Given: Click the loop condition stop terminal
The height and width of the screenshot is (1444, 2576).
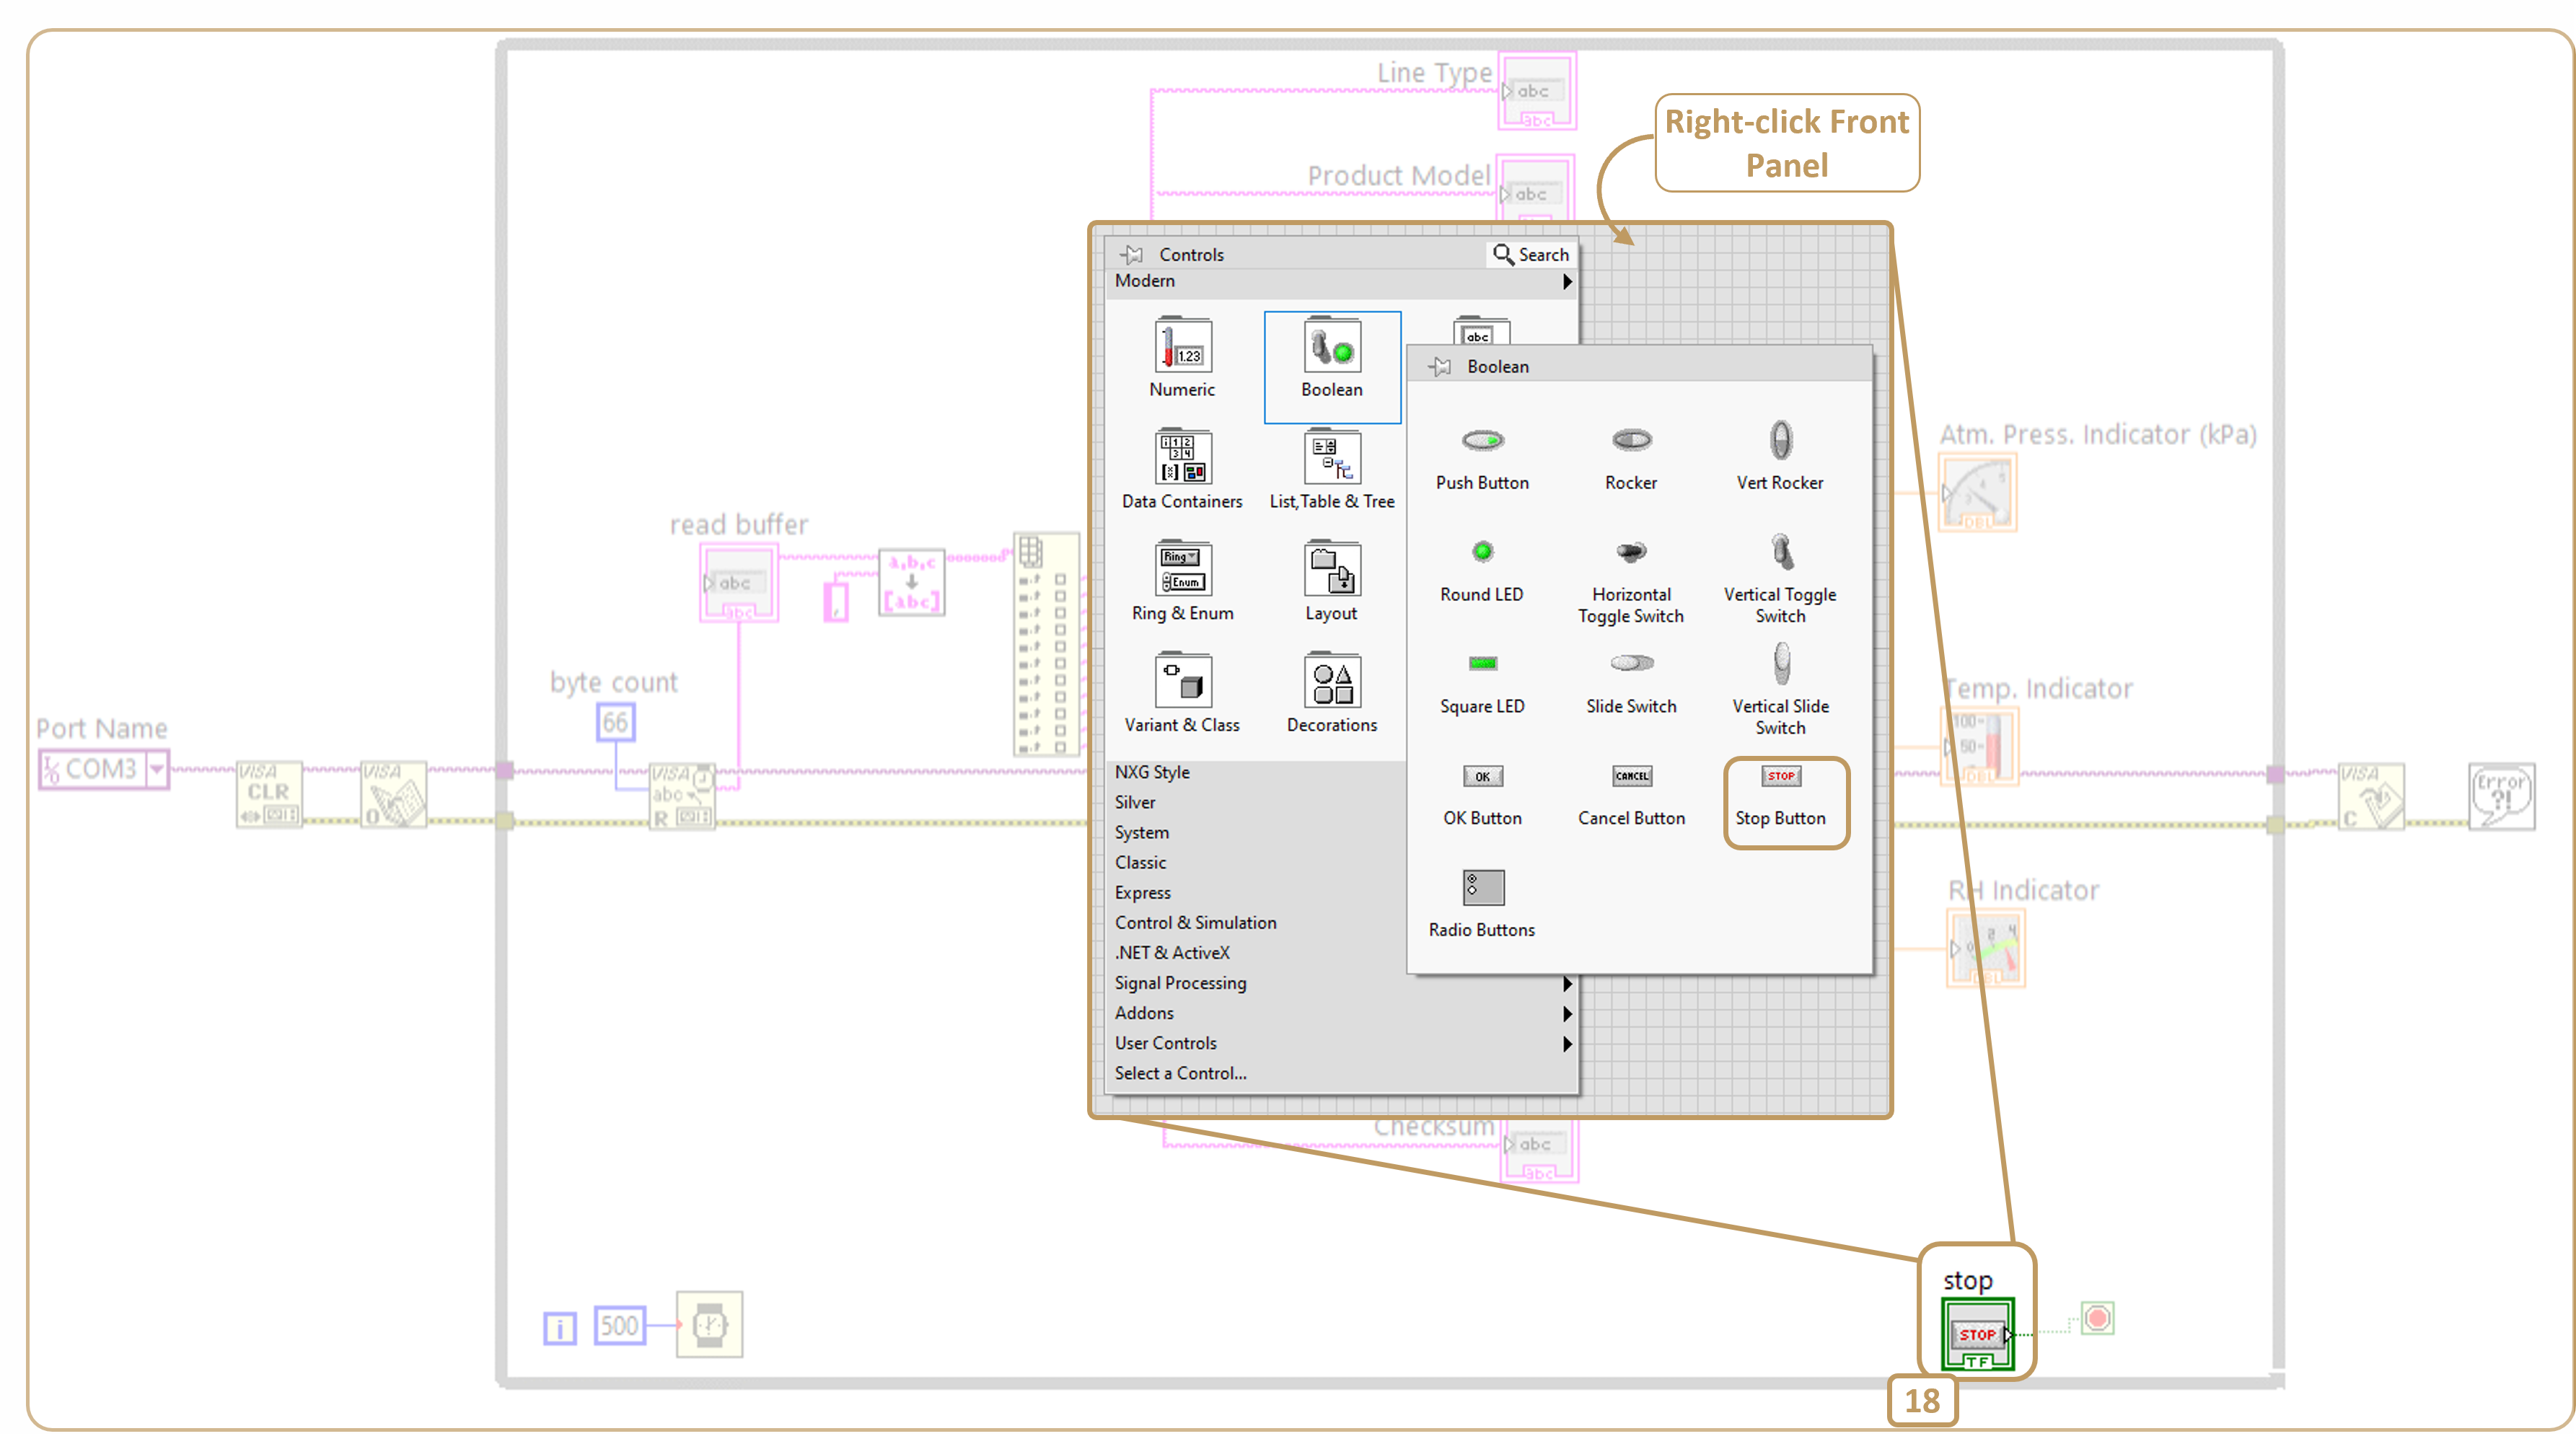Looking at the screenshot, I should click(x=2097, y=1318).
